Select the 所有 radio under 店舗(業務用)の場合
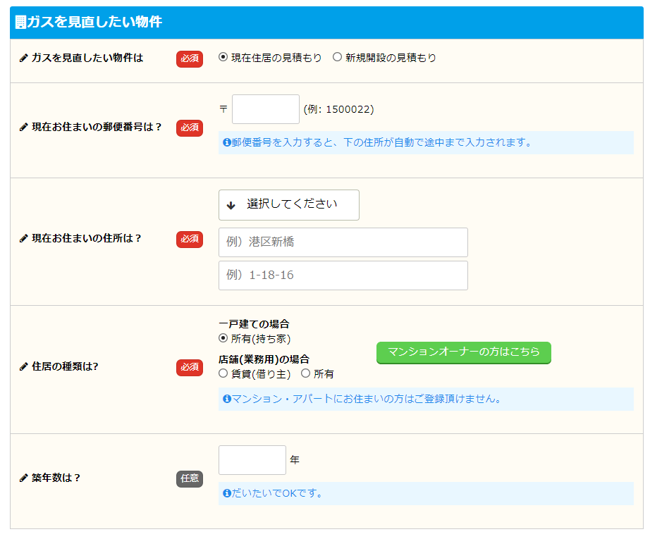The width and height of the screenshot is (650, 539). click(x=306, y=373)
